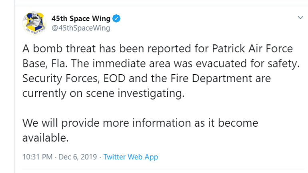Open the Twitter Web App source link

coord(130,157)
